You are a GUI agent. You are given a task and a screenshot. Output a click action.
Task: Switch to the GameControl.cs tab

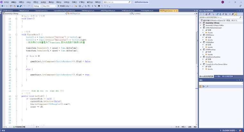41,11
